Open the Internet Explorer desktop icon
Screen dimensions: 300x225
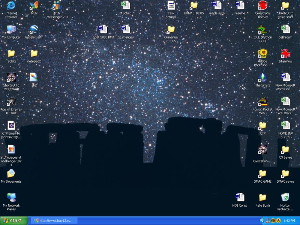11,6
